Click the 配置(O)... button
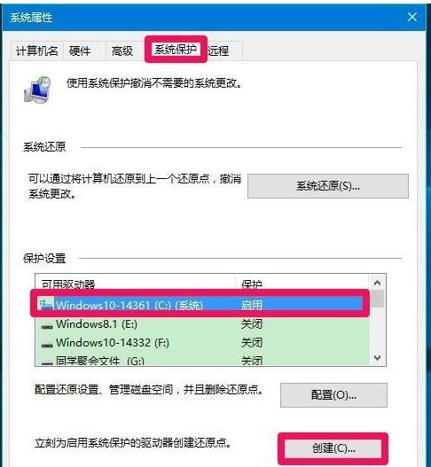431x467 pixels. click(x=333, y=395)
